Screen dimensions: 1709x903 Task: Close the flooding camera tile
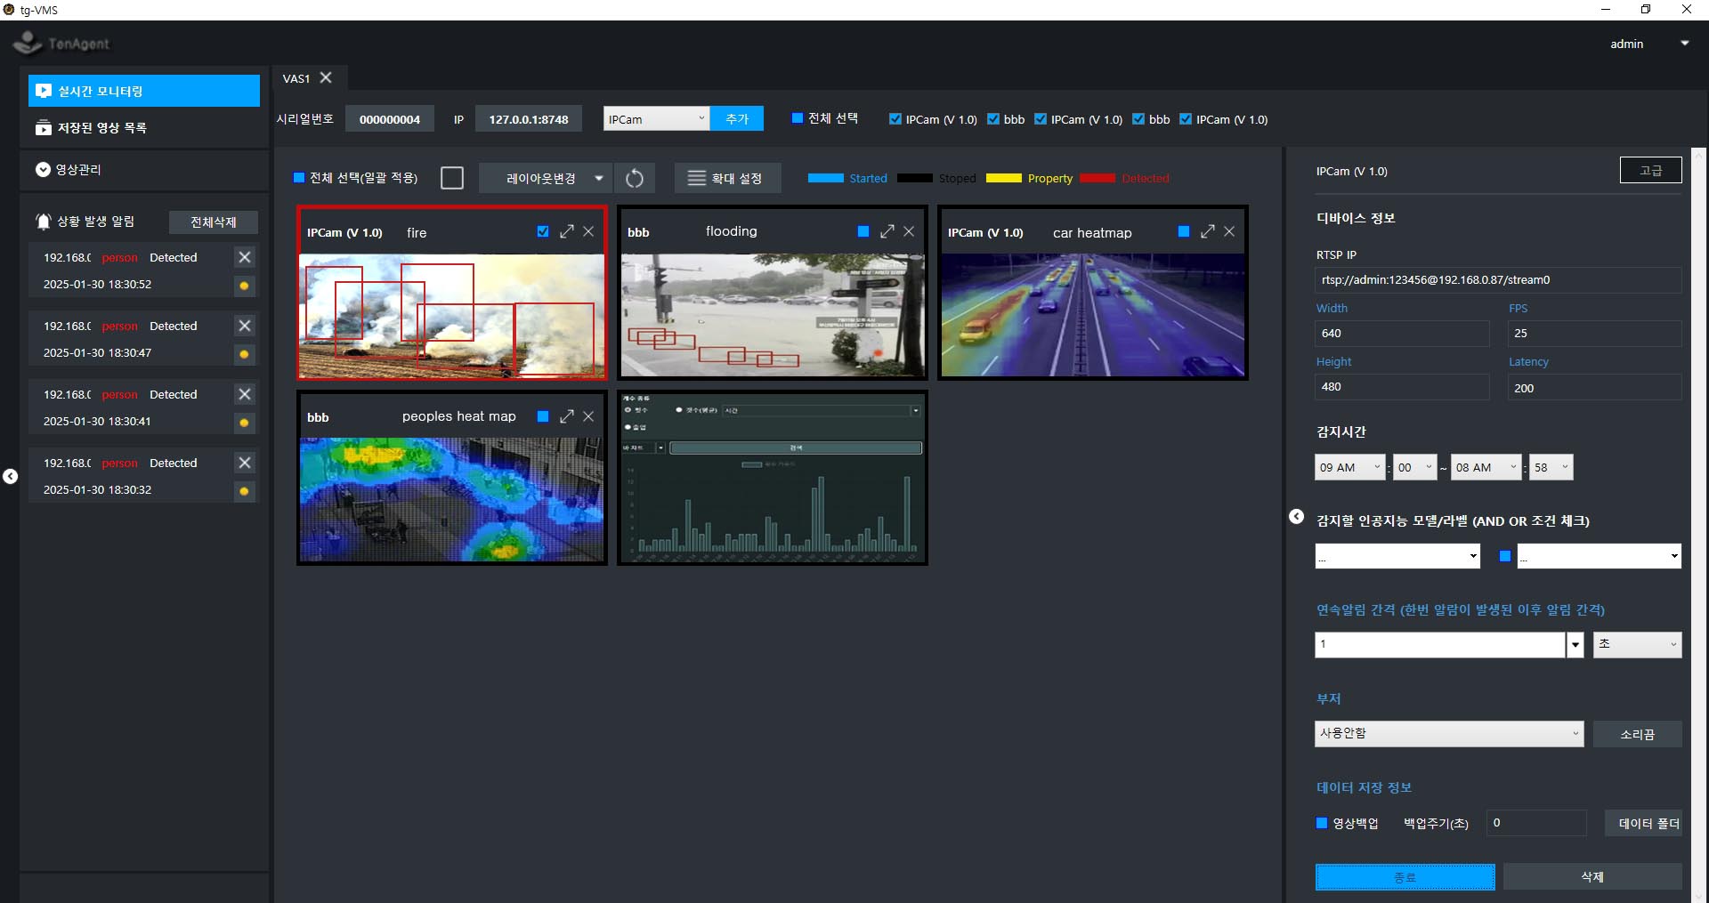[909, 231]
